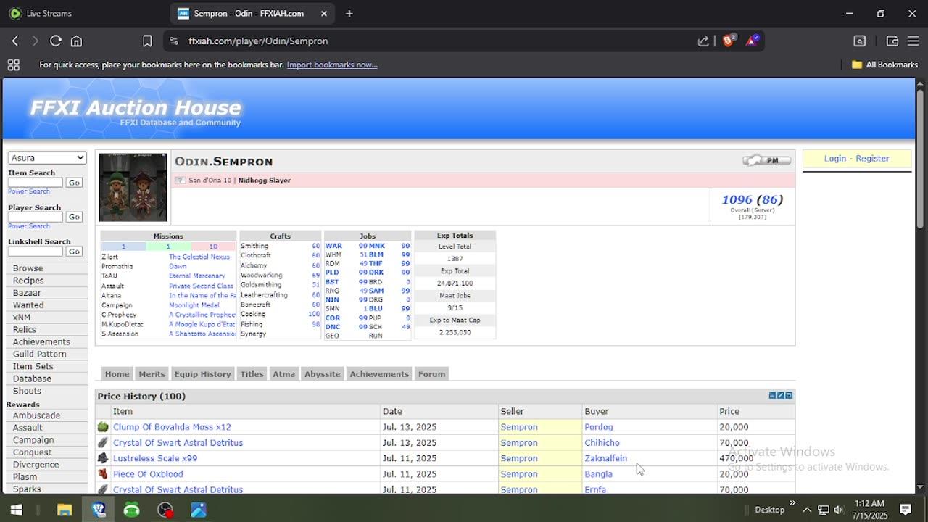Open a new browser tab with the plus
Image resolution: width=928 pixels, height=522 pixels.
[x=349, y=13]
